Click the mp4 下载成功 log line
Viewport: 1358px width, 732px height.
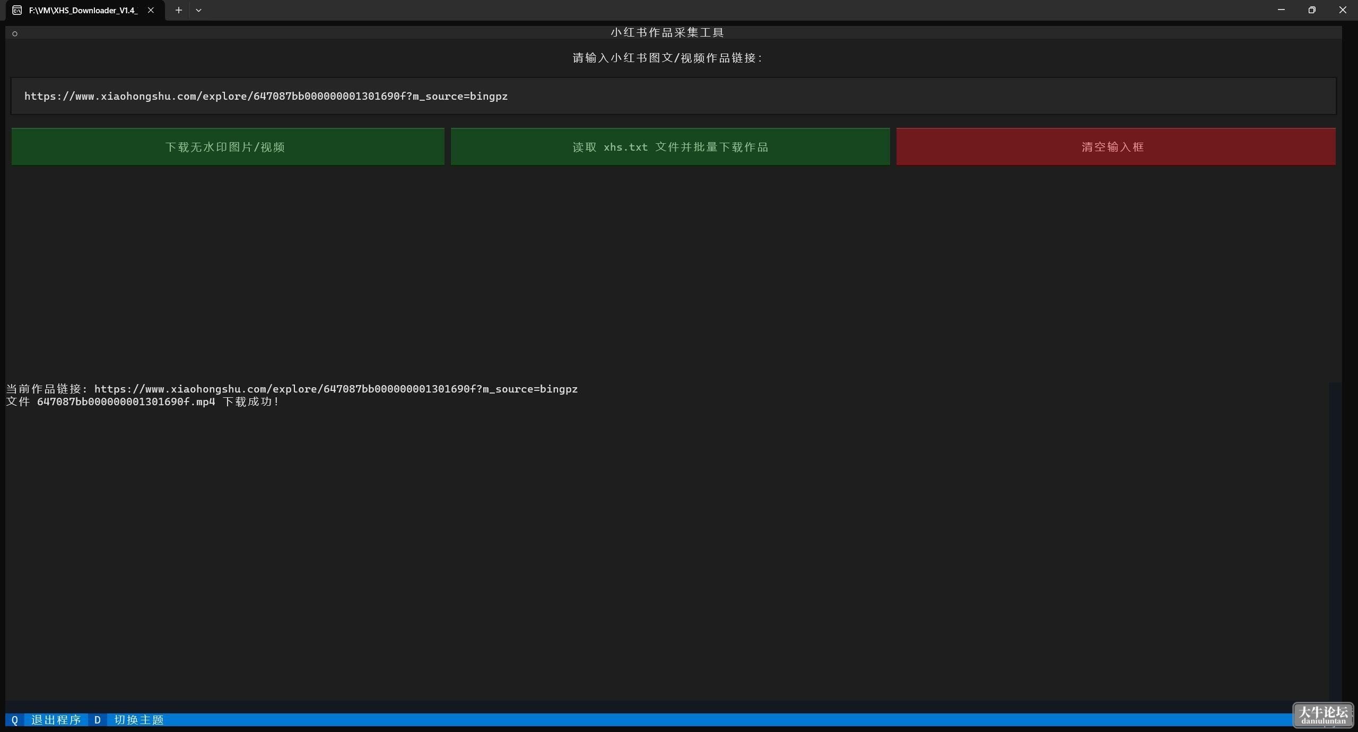coord(142,402)
